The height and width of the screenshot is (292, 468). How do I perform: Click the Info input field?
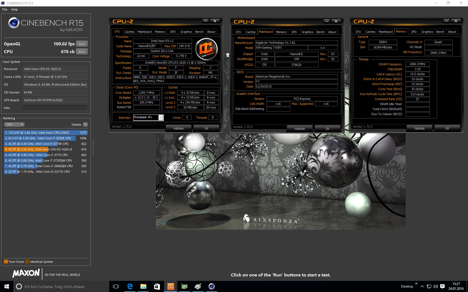coord(55,108)
